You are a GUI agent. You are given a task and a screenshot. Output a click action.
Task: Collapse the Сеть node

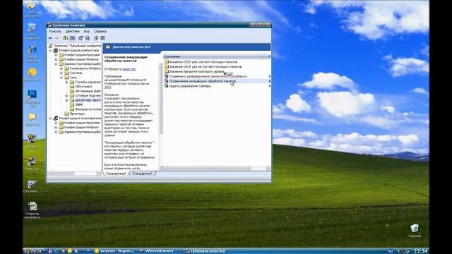point(61,78)
